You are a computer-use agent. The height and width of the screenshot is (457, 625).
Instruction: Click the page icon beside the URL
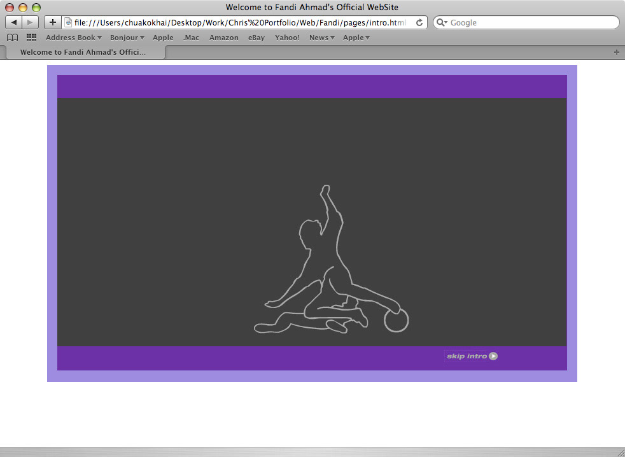coord(68,23)
